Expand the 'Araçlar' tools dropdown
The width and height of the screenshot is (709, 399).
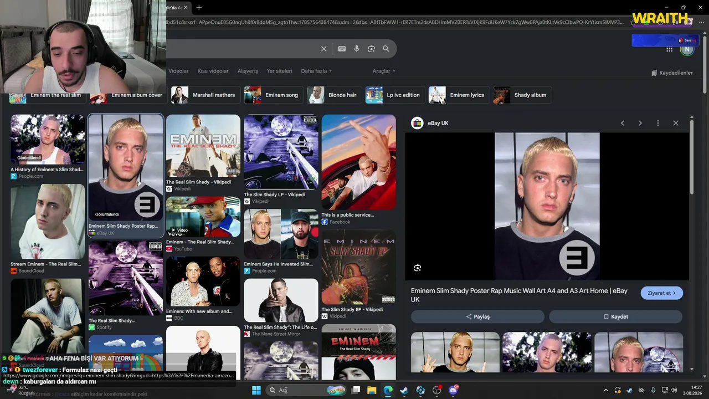click(x=384, y=71)
